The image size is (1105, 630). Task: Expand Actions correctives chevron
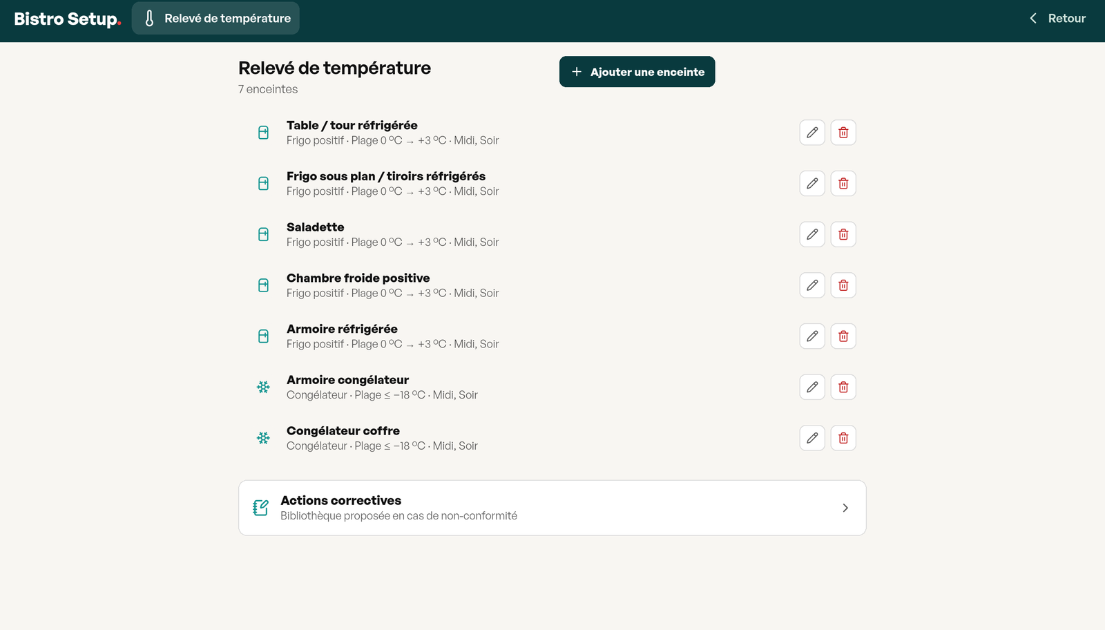845,508
